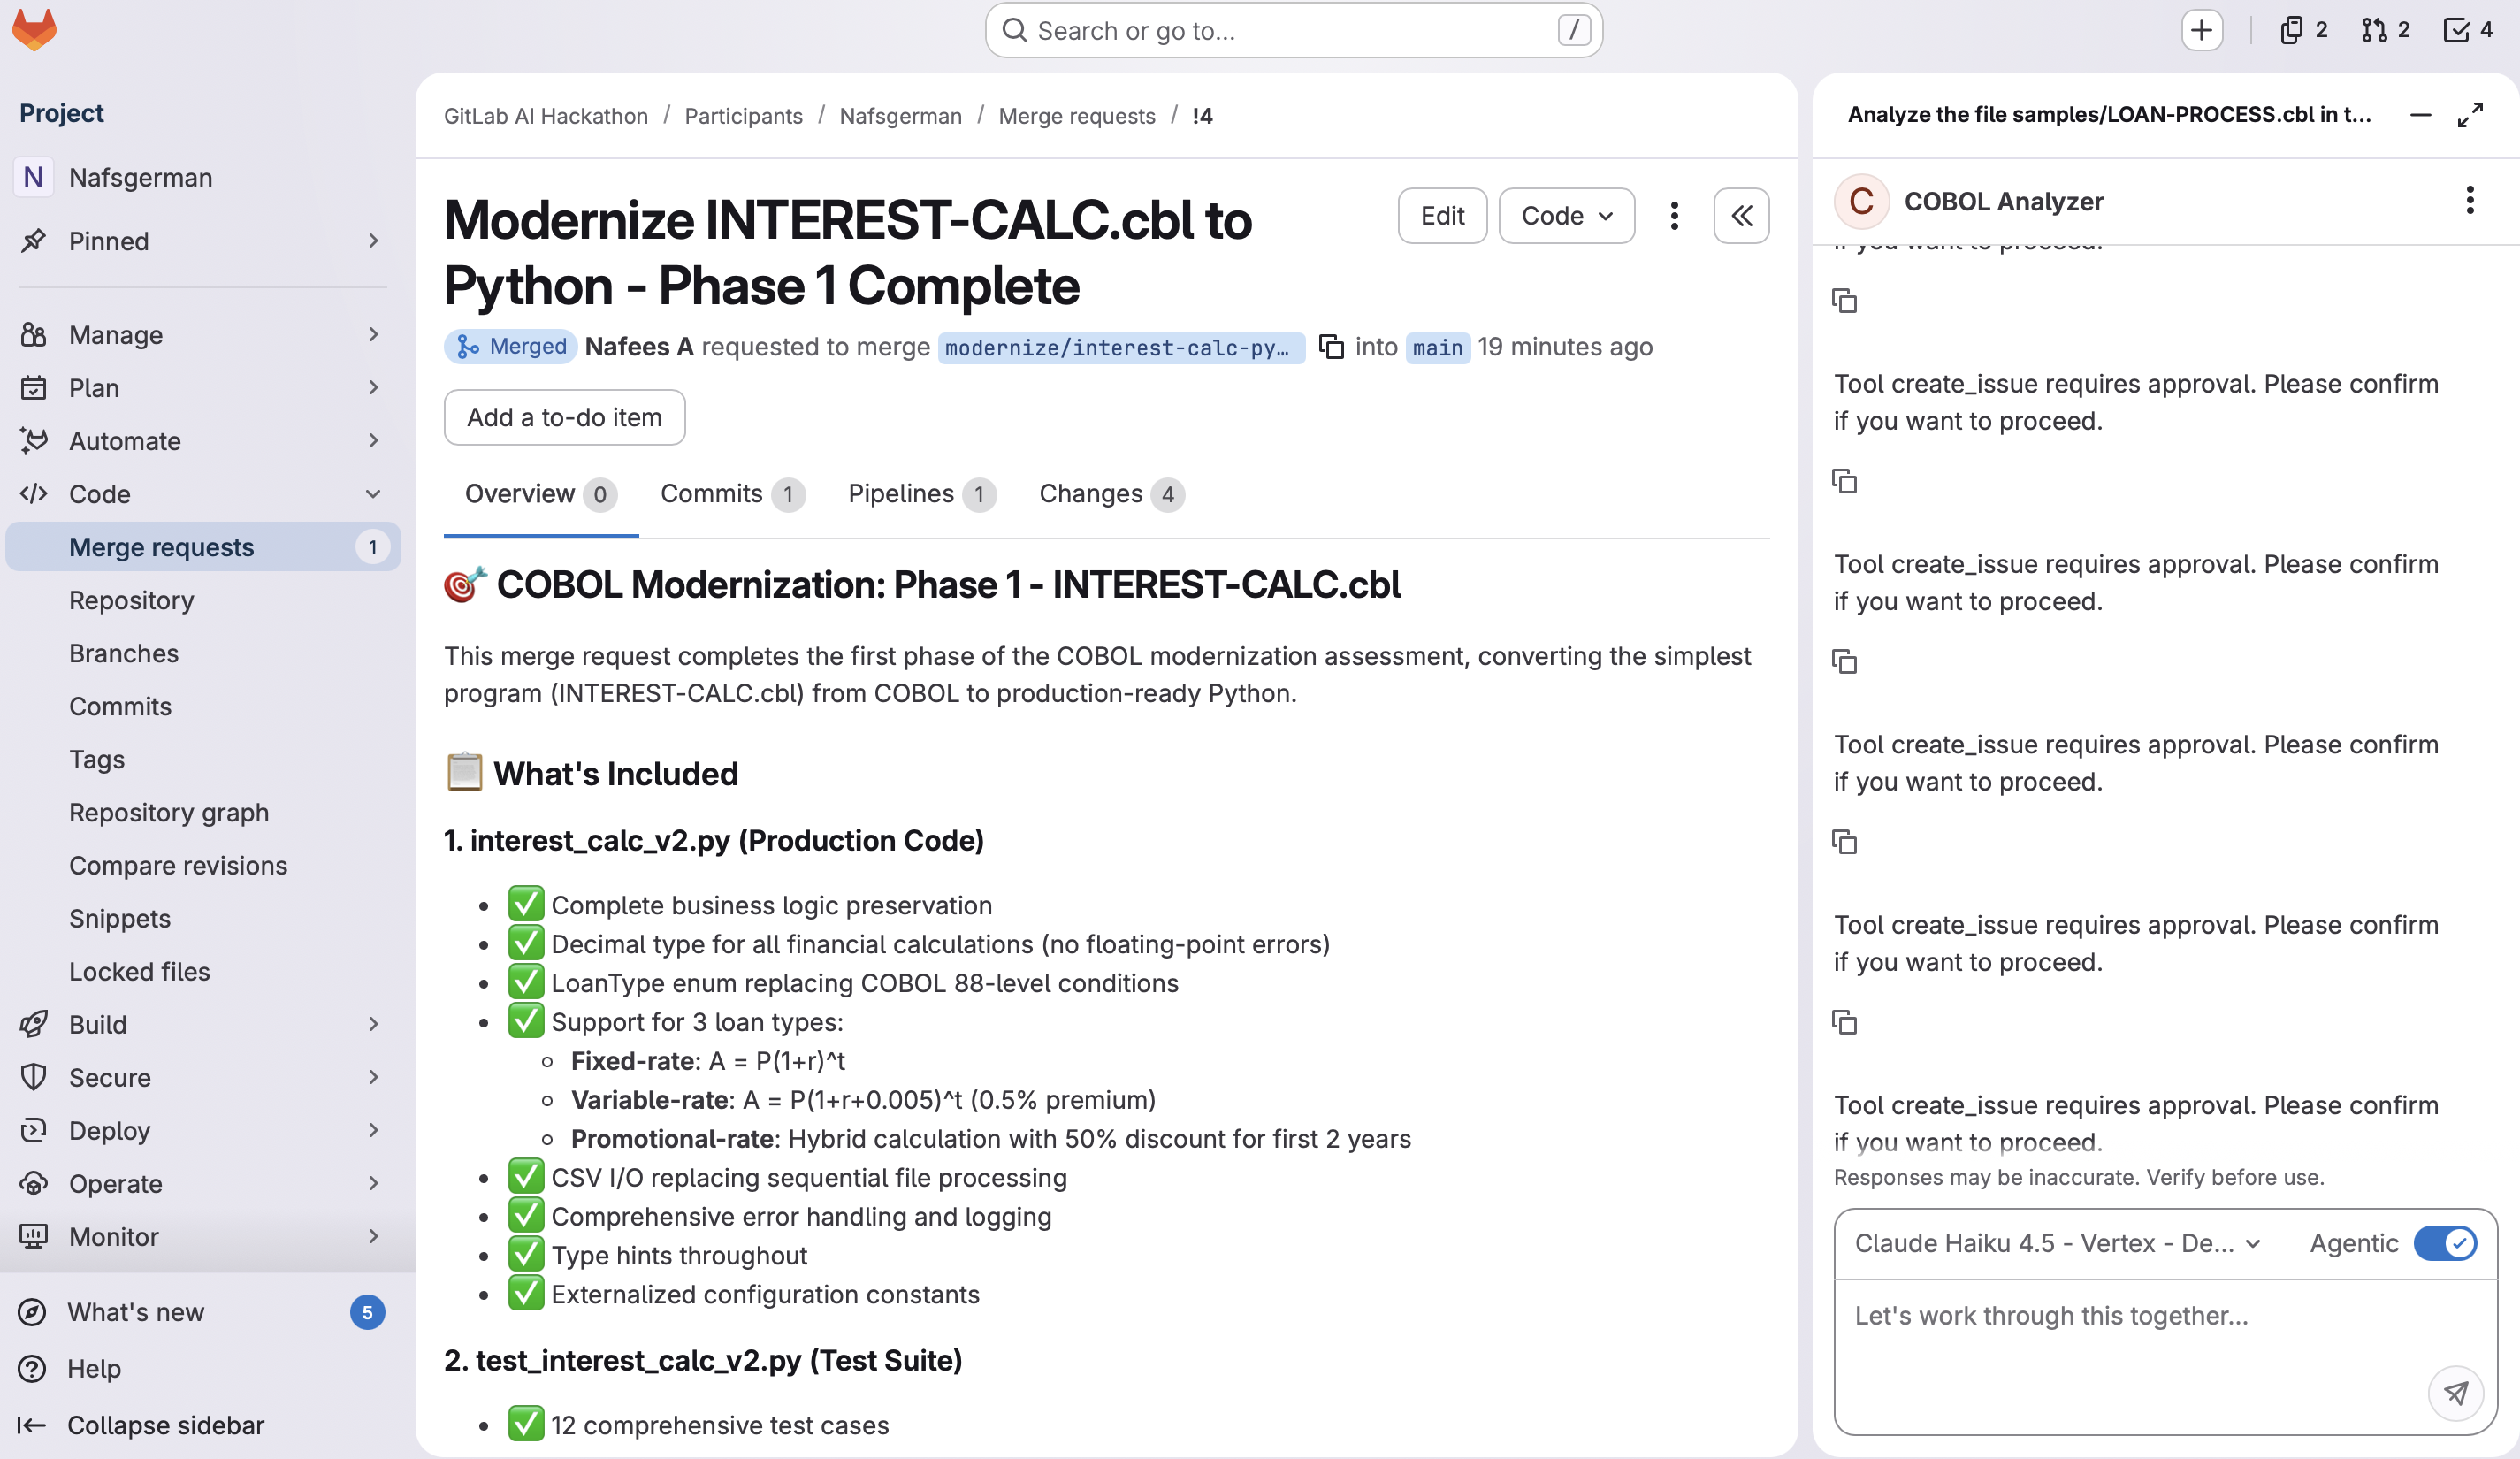Toggle the Agentic mode switch
The height and width of the screenshot is (1459, 2520).
pyautogui.click(x=2444, y=1243)
